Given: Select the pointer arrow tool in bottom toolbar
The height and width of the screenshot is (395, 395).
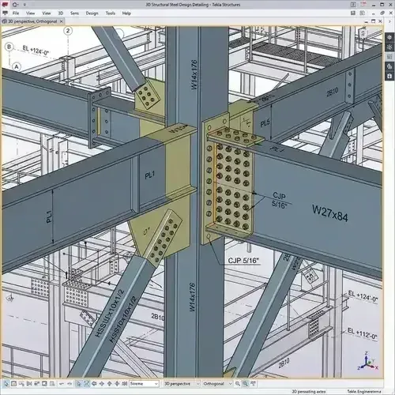Looking at the screenshot, I should pyautogui.click(x=6, y=384).
